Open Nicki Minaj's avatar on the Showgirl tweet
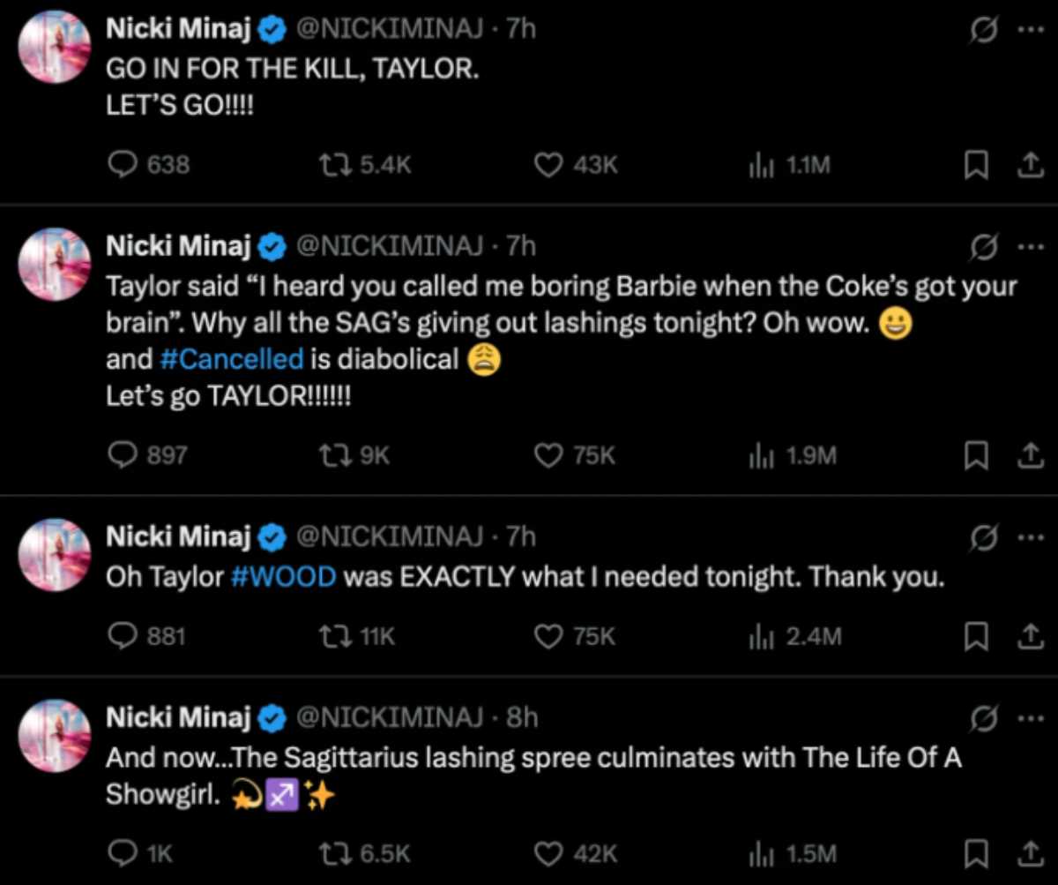The width and height of the screenshot is (1058, 885). click(55, 736)
